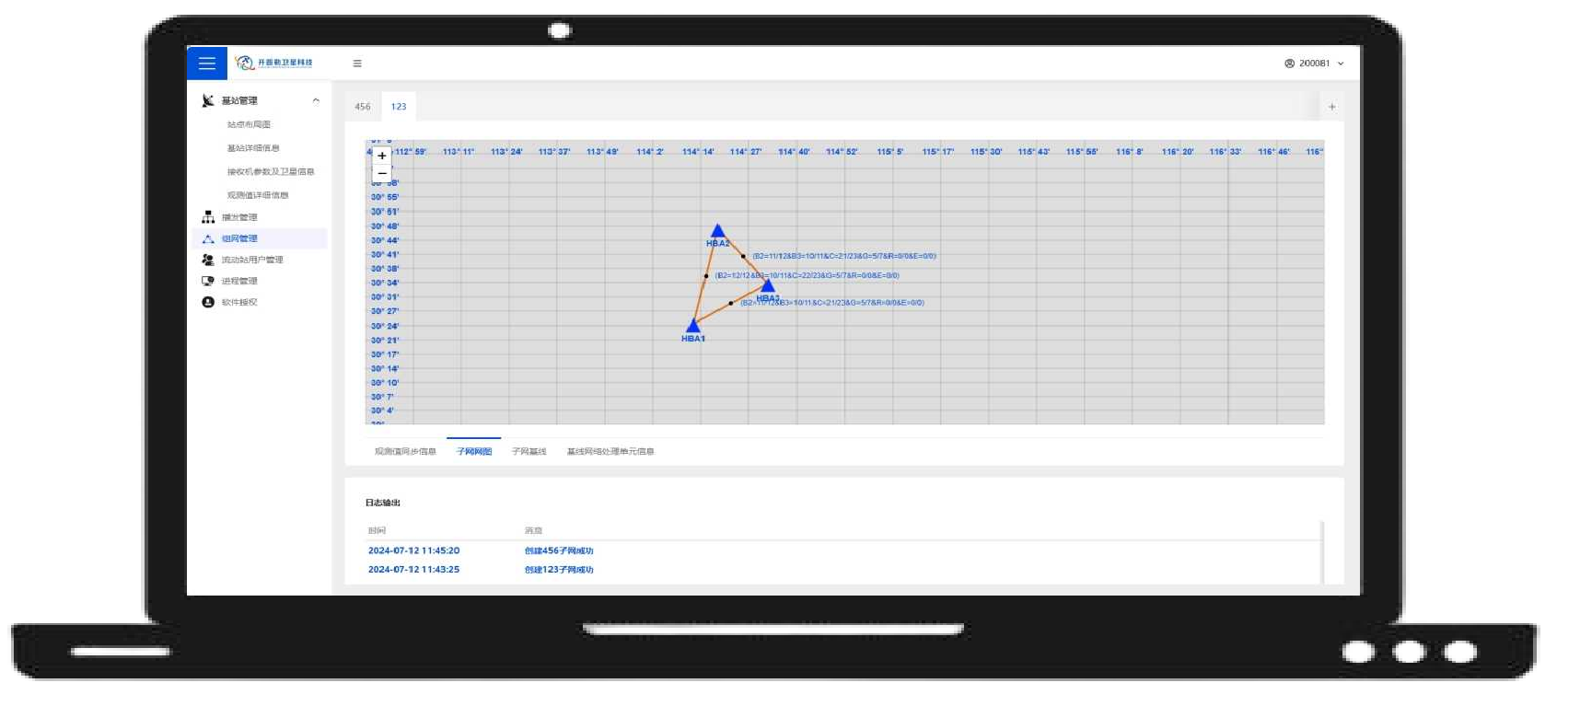This screenshot has height=706, width=1580.
Task: Click midpoint dot on HBA1–HBA3 baseline
Action: (731, 303)
